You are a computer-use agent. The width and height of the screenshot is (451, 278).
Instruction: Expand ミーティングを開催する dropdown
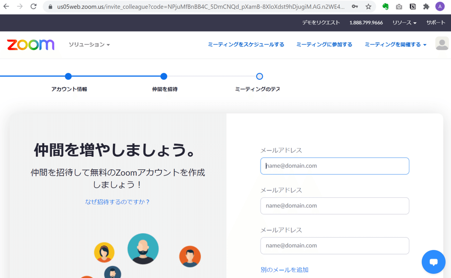(395, 45)
